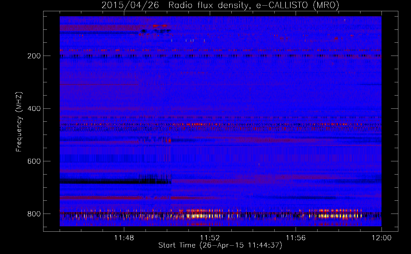Viewport: 411px width, 254px height.
Task: Click the 11:56 time tick label
Action: pyautogui.click(x=296, y=238)
